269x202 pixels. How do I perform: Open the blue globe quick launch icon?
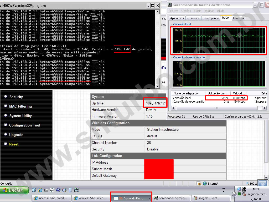tap(58, 190)
